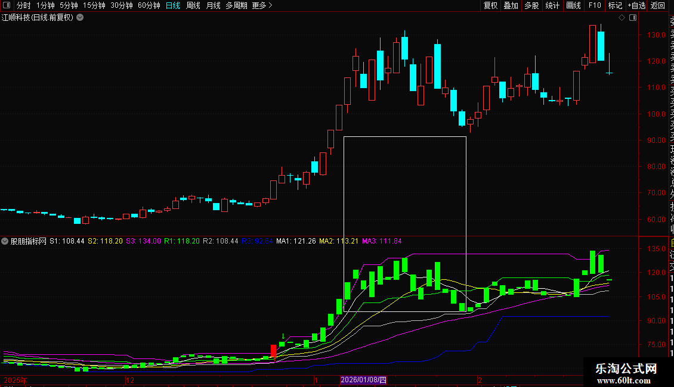Image resolution: width=674 pixels, height=387 pixels.
Task: Switch to 周线 weekly chart
Action: 193,5
